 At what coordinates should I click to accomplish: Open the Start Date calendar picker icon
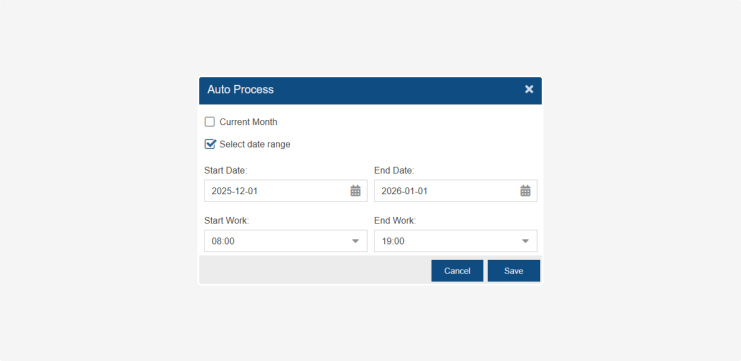[x=355, y=191]
